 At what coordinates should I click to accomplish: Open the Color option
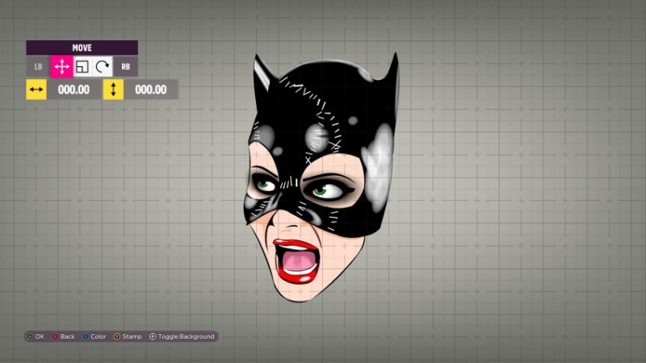(x=98, y=336)
